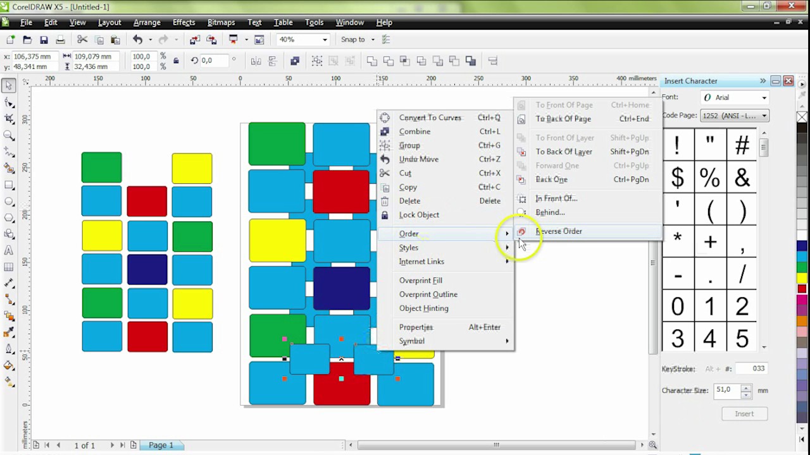Screen dimensions: 810x455
Task: Select the Ellipse tool in toolbox
Action: (x=9, y=202)
